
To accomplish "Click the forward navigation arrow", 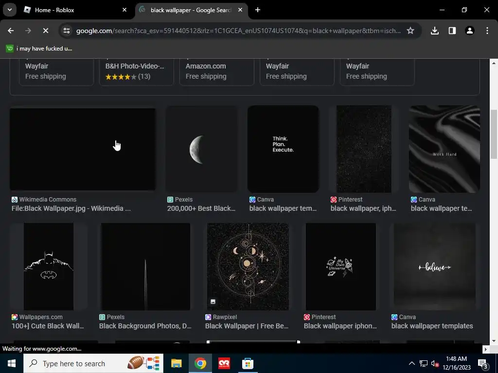I will [x=28, y=31].
